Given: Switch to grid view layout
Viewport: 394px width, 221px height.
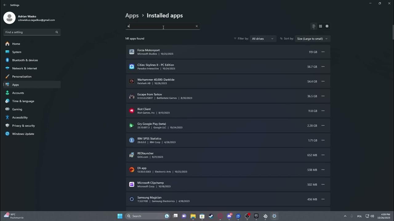Looking at the screenshot, I should (320, 26).
